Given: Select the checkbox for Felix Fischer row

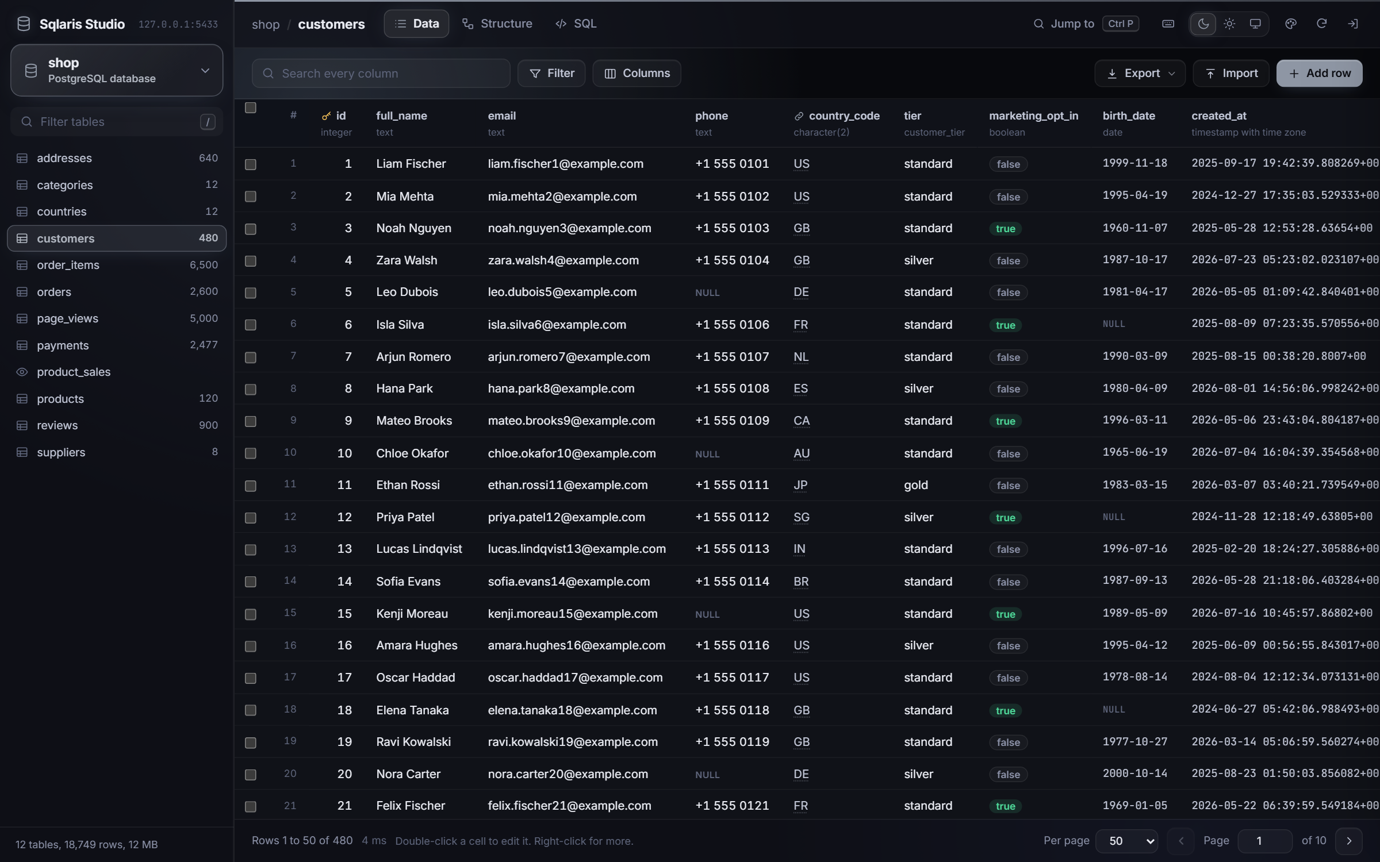Looking at the screenshot, I should [251, 806].
